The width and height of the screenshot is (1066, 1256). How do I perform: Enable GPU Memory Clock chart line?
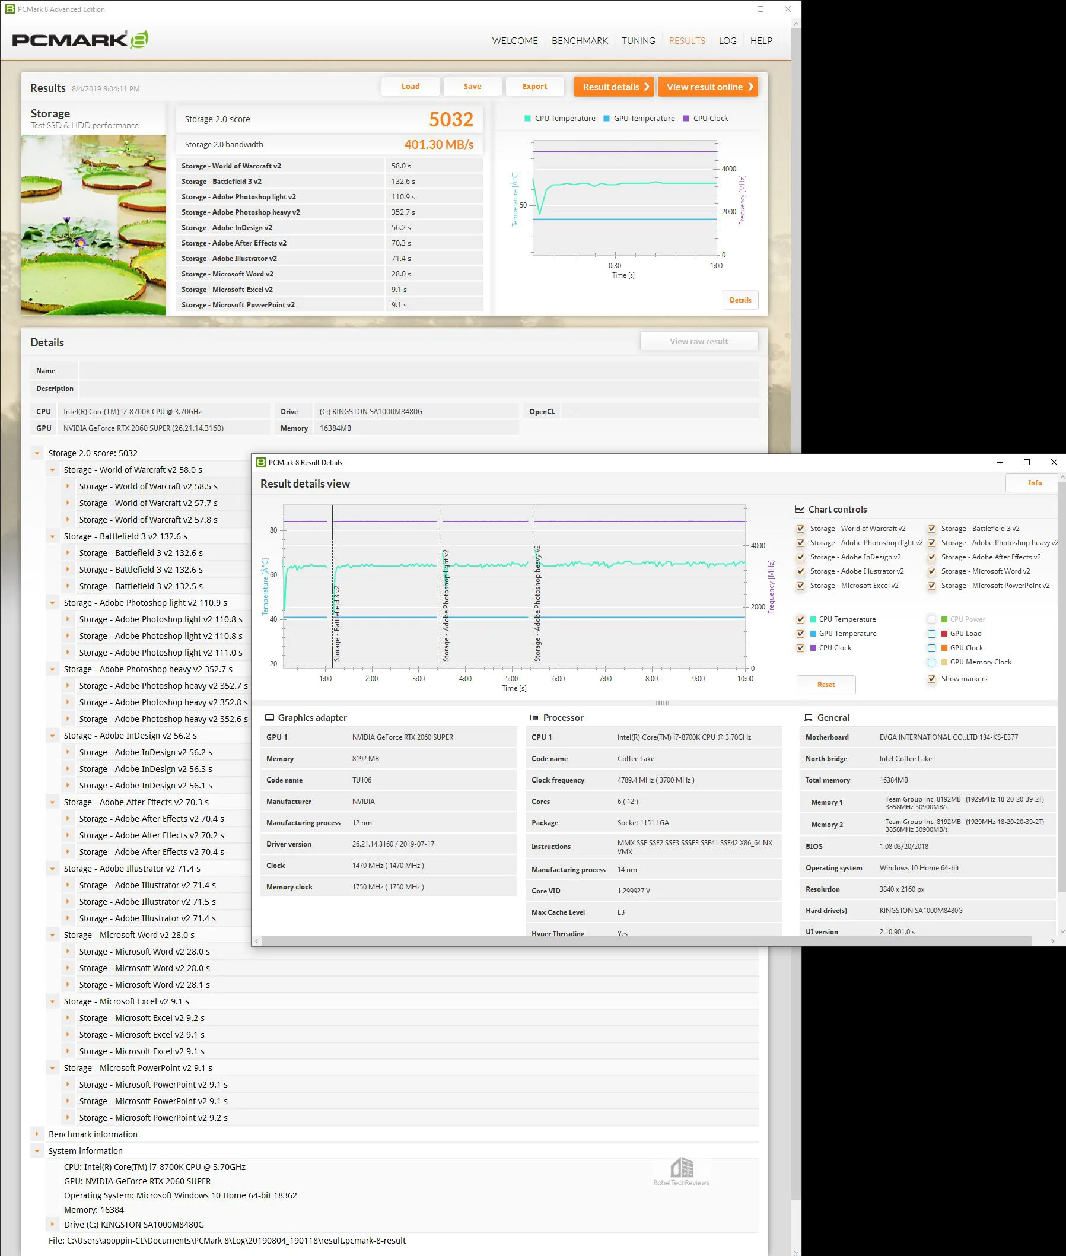pos(932,663)
